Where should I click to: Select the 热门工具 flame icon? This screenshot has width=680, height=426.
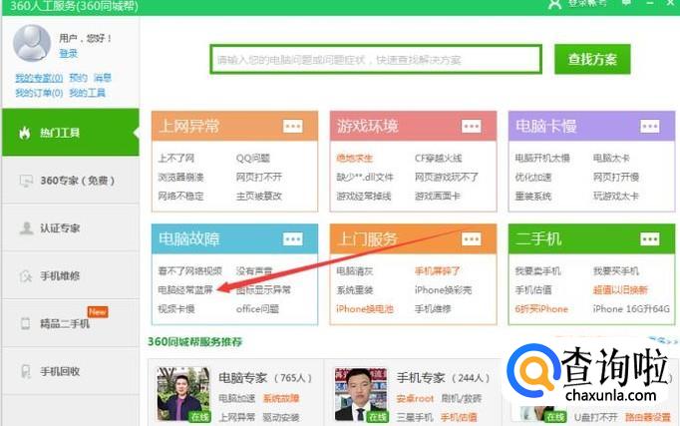click(25, 133)
